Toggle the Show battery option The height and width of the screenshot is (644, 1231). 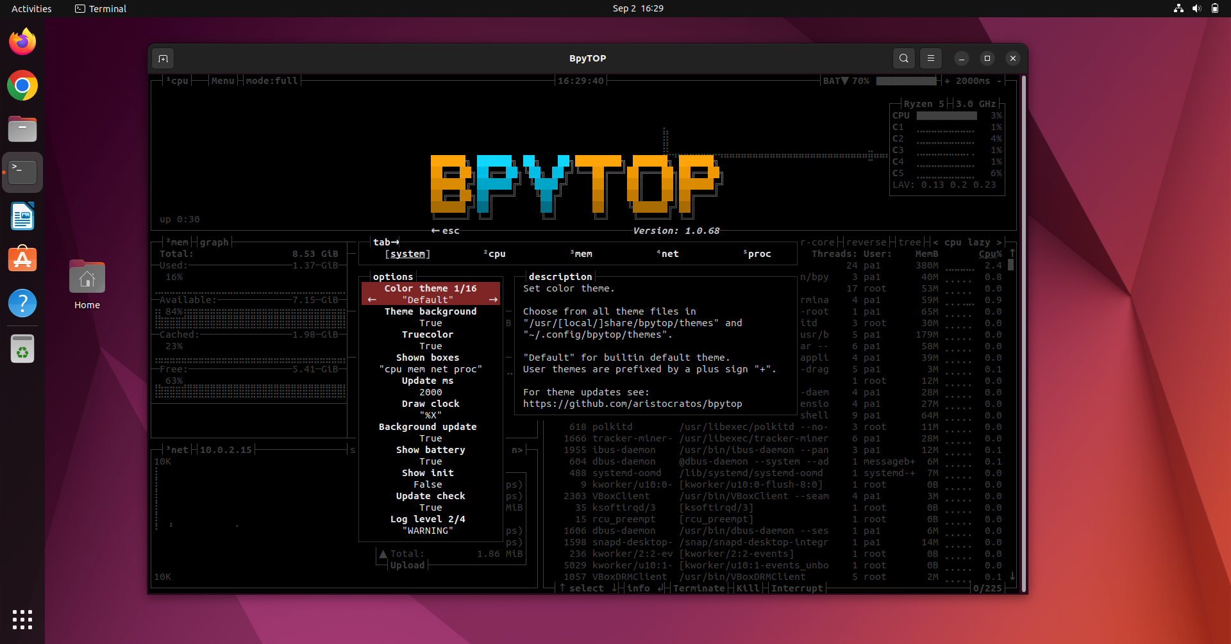coord(430,456)
